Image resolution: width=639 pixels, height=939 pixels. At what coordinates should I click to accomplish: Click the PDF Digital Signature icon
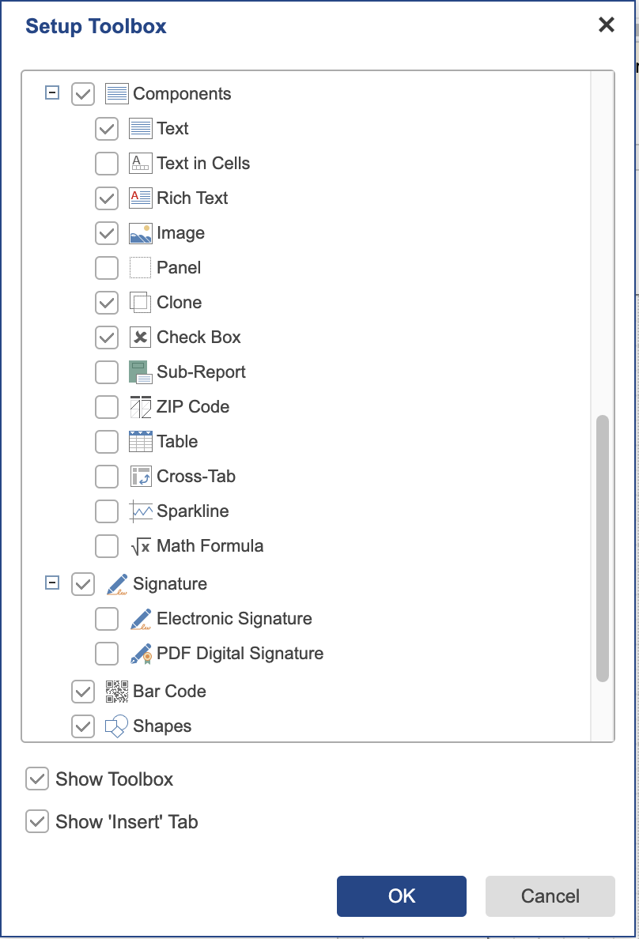140,654
